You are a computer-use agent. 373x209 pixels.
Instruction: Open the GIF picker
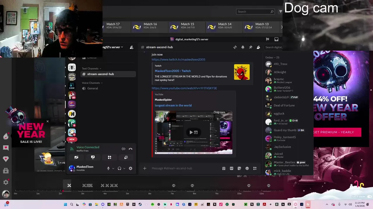pyautogui.click(x=231, y=168)
